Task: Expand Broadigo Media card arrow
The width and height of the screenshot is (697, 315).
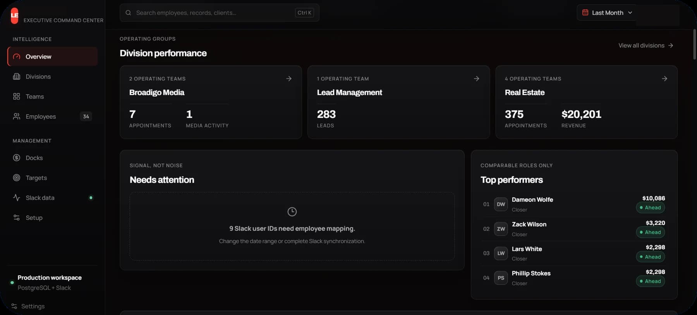Action: point(289,79)
